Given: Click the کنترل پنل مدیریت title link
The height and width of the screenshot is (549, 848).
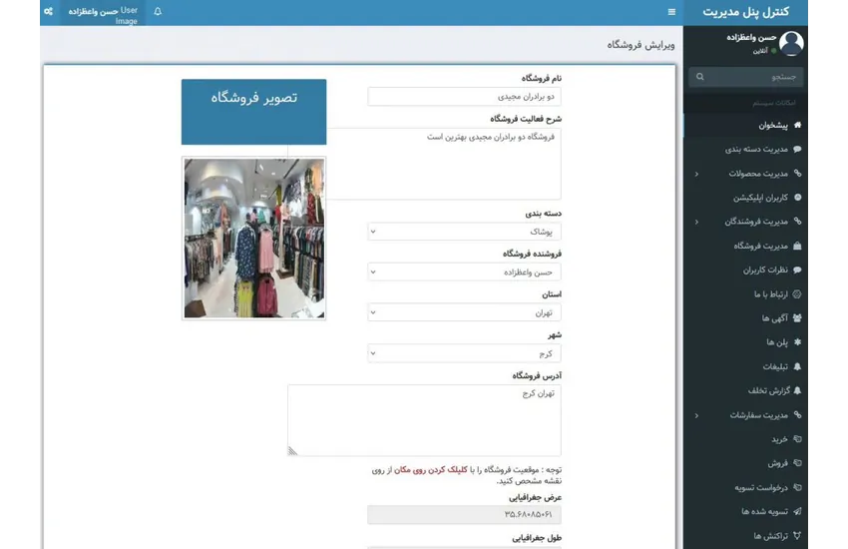Looking at the screenshot, I should pyautogui.click(x=746, y=12).
